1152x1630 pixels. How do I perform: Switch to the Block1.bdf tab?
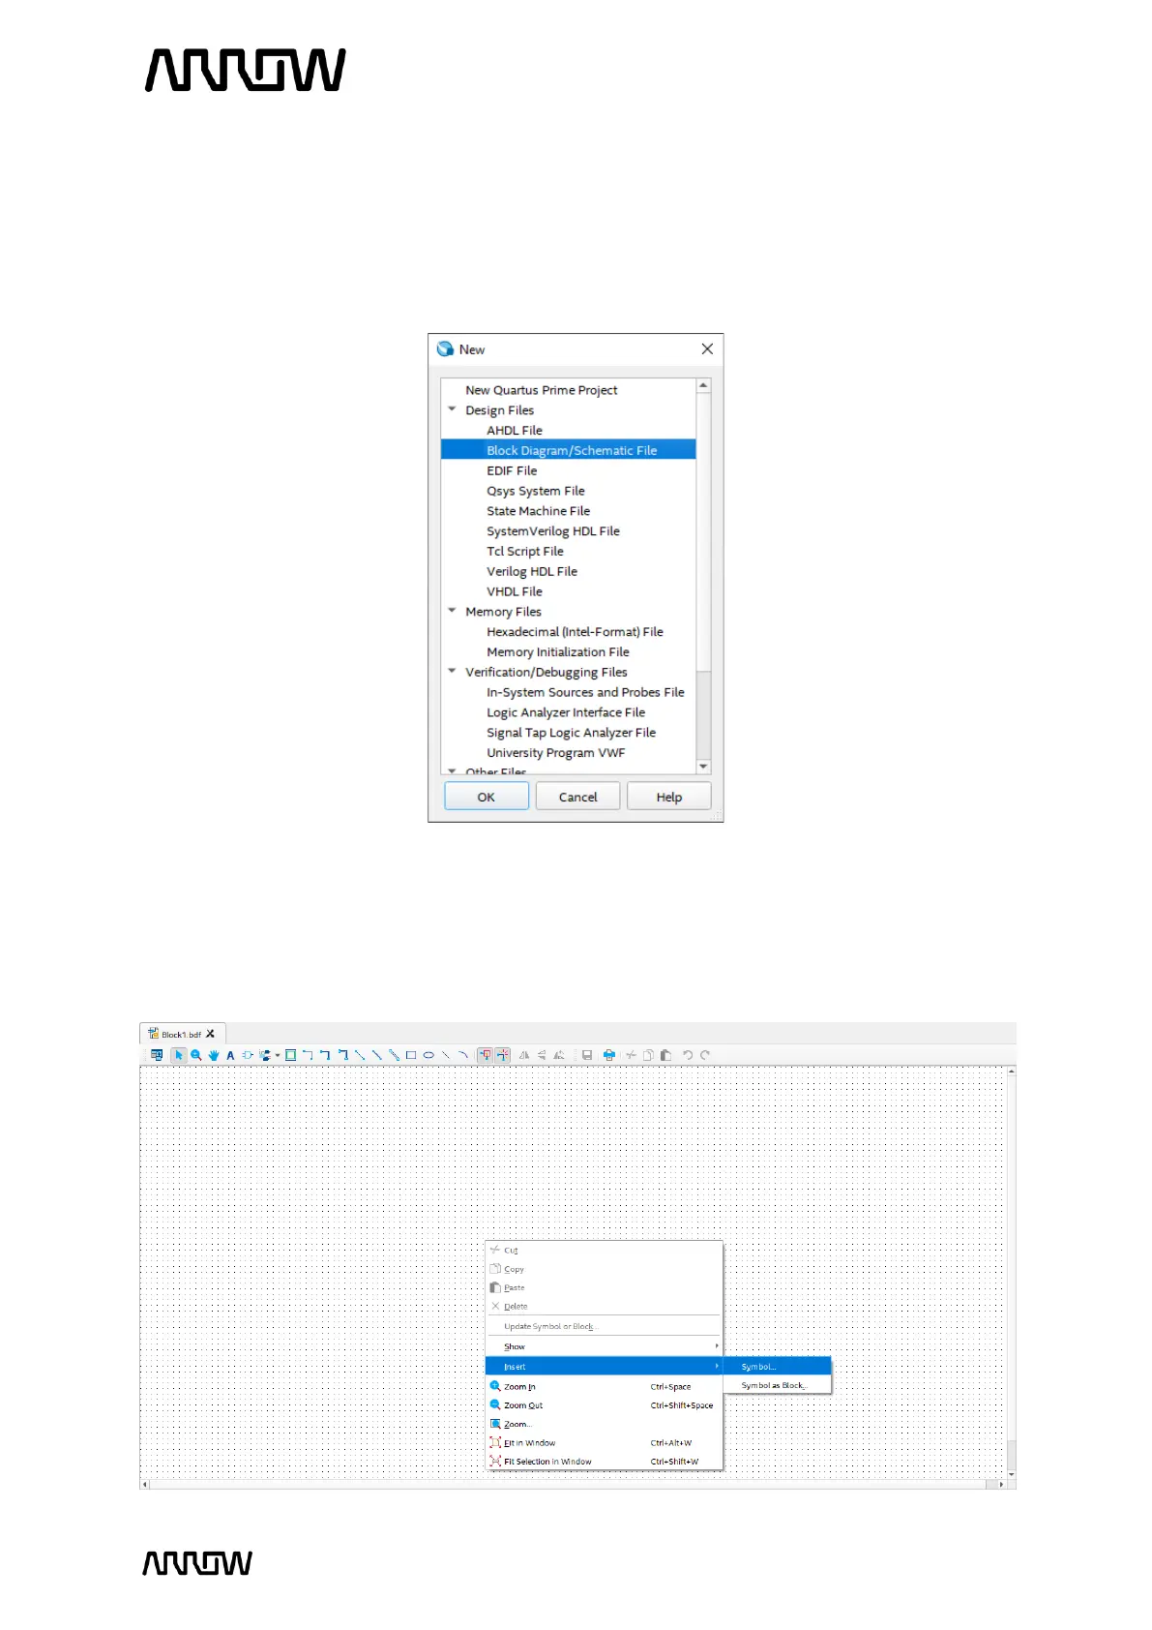pyautogui.click(x=181, y=1035)
